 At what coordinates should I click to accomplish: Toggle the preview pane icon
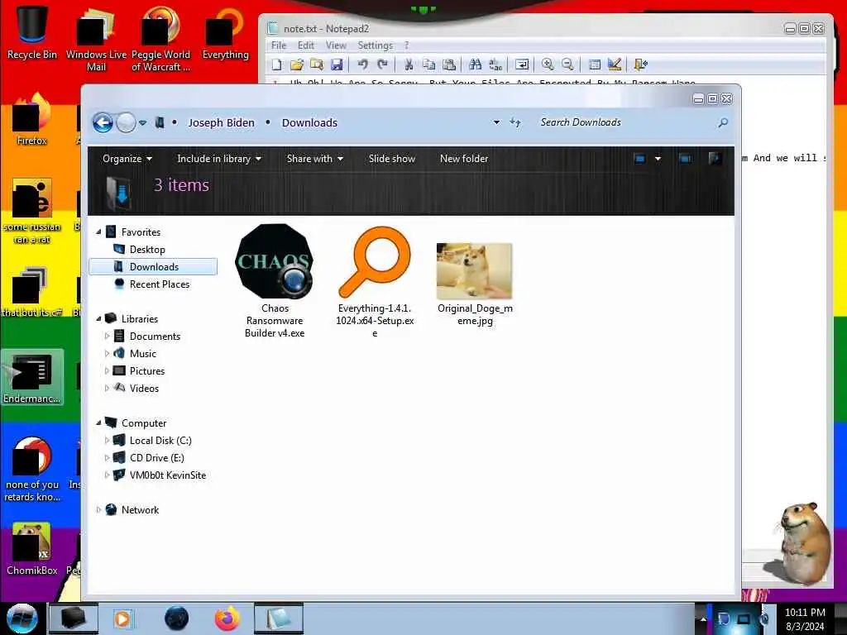(x=685, y=159)
